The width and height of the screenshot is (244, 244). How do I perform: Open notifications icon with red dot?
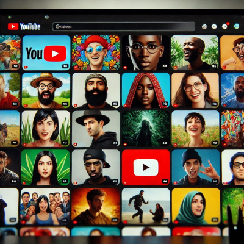225,26
